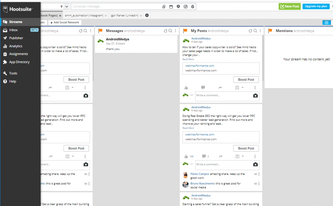Click the Compose message input field

116,7
